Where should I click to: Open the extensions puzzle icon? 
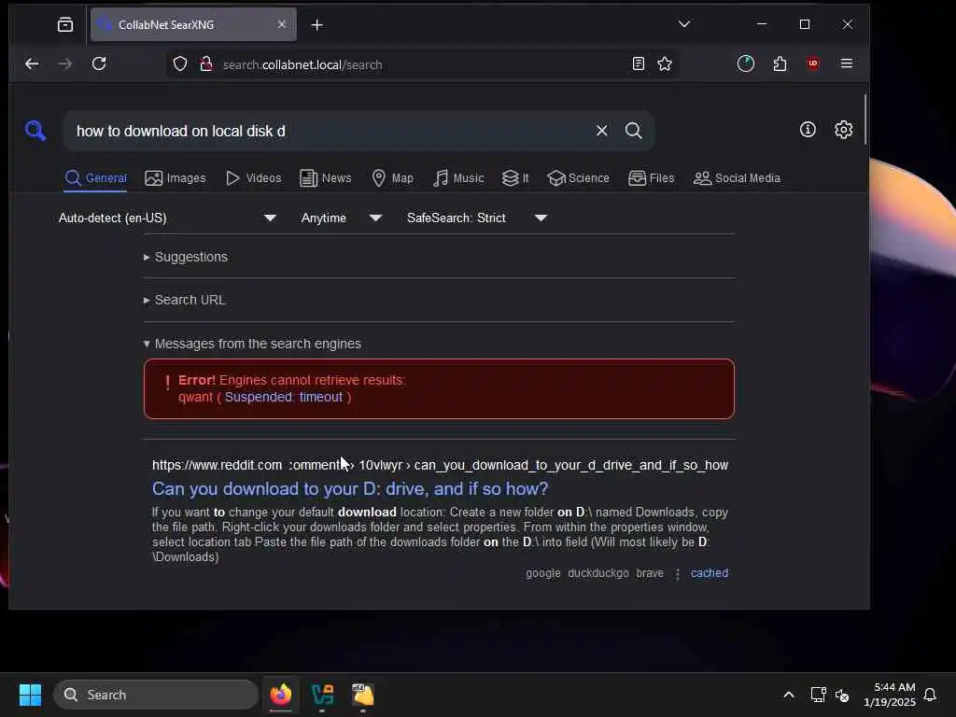(x=780, y=63)
